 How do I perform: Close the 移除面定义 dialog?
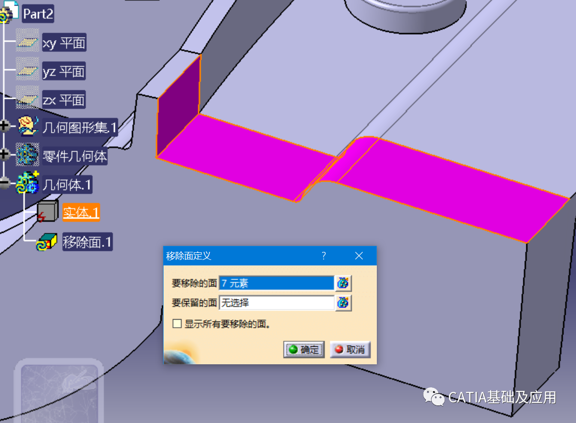pyautogui.click(x=359, y=256)
